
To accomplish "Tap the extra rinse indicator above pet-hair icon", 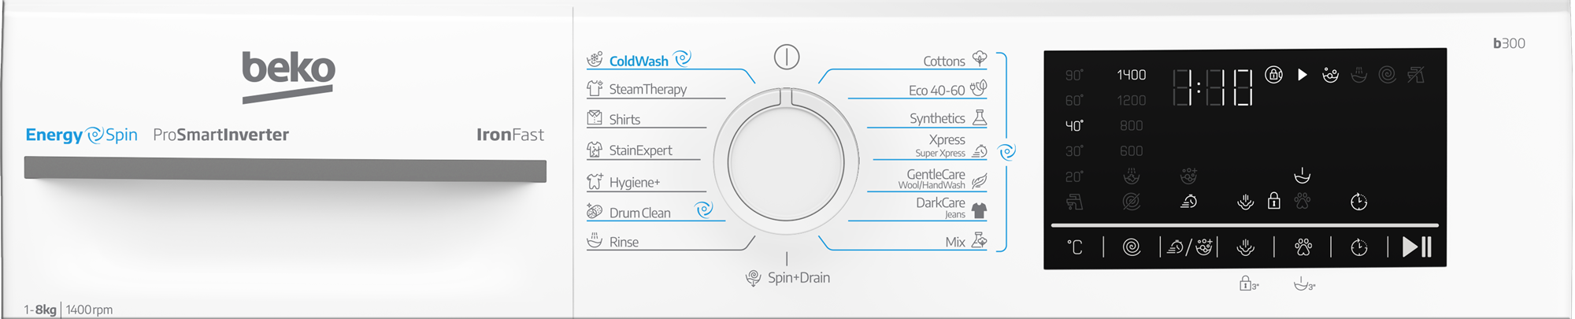I will [x=1303, y=175].
